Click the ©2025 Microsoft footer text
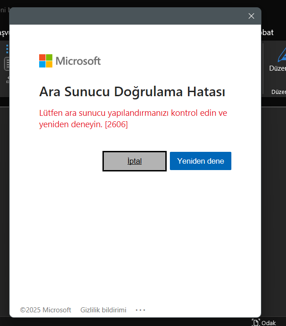 (46, 310)
